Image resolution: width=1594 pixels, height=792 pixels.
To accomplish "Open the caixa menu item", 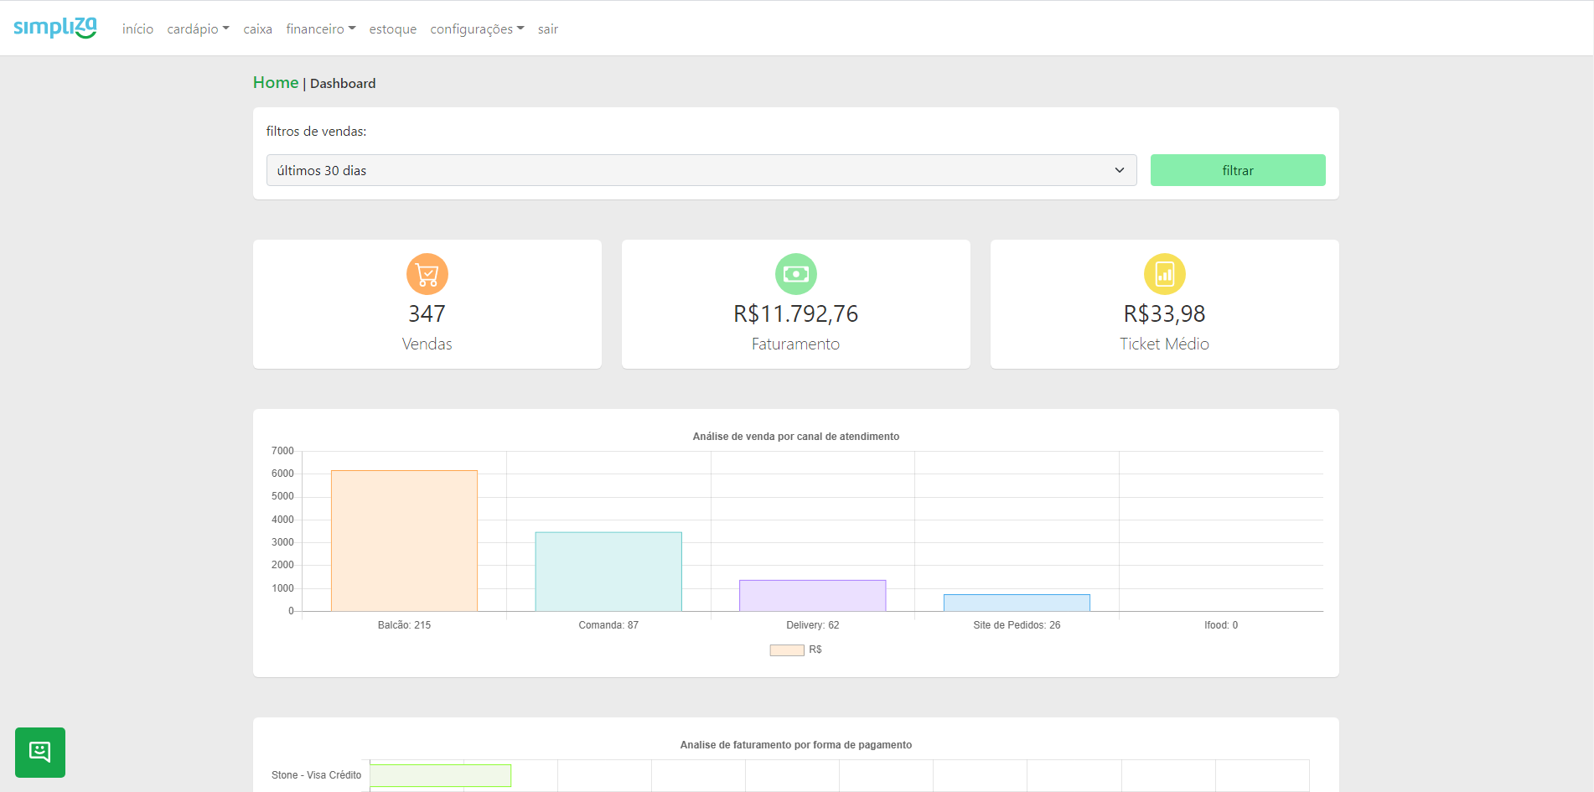I will 257,28.
